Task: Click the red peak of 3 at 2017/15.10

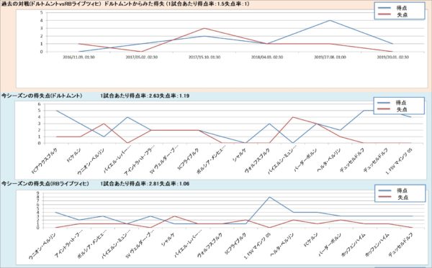Action: pos(204,28)
